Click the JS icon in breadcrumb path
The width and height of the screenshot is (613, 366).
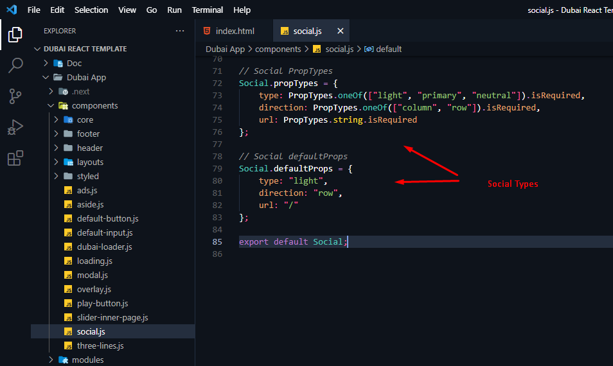click(317, 49)
